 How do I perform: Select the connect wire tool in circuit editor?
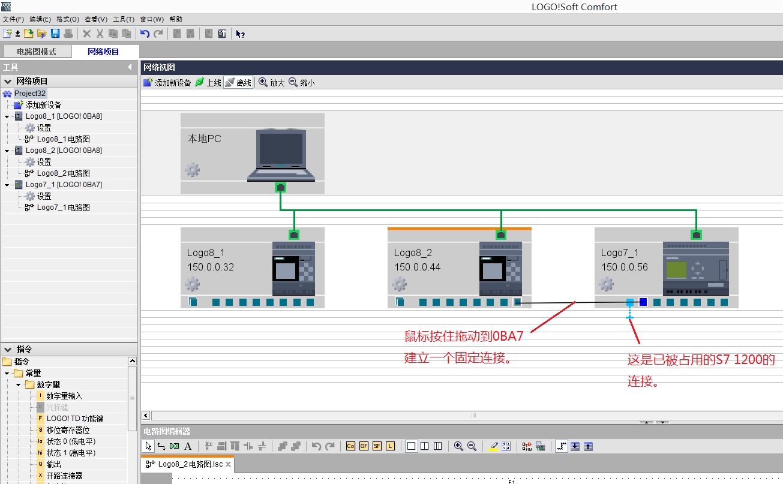[x=161, y=446]
